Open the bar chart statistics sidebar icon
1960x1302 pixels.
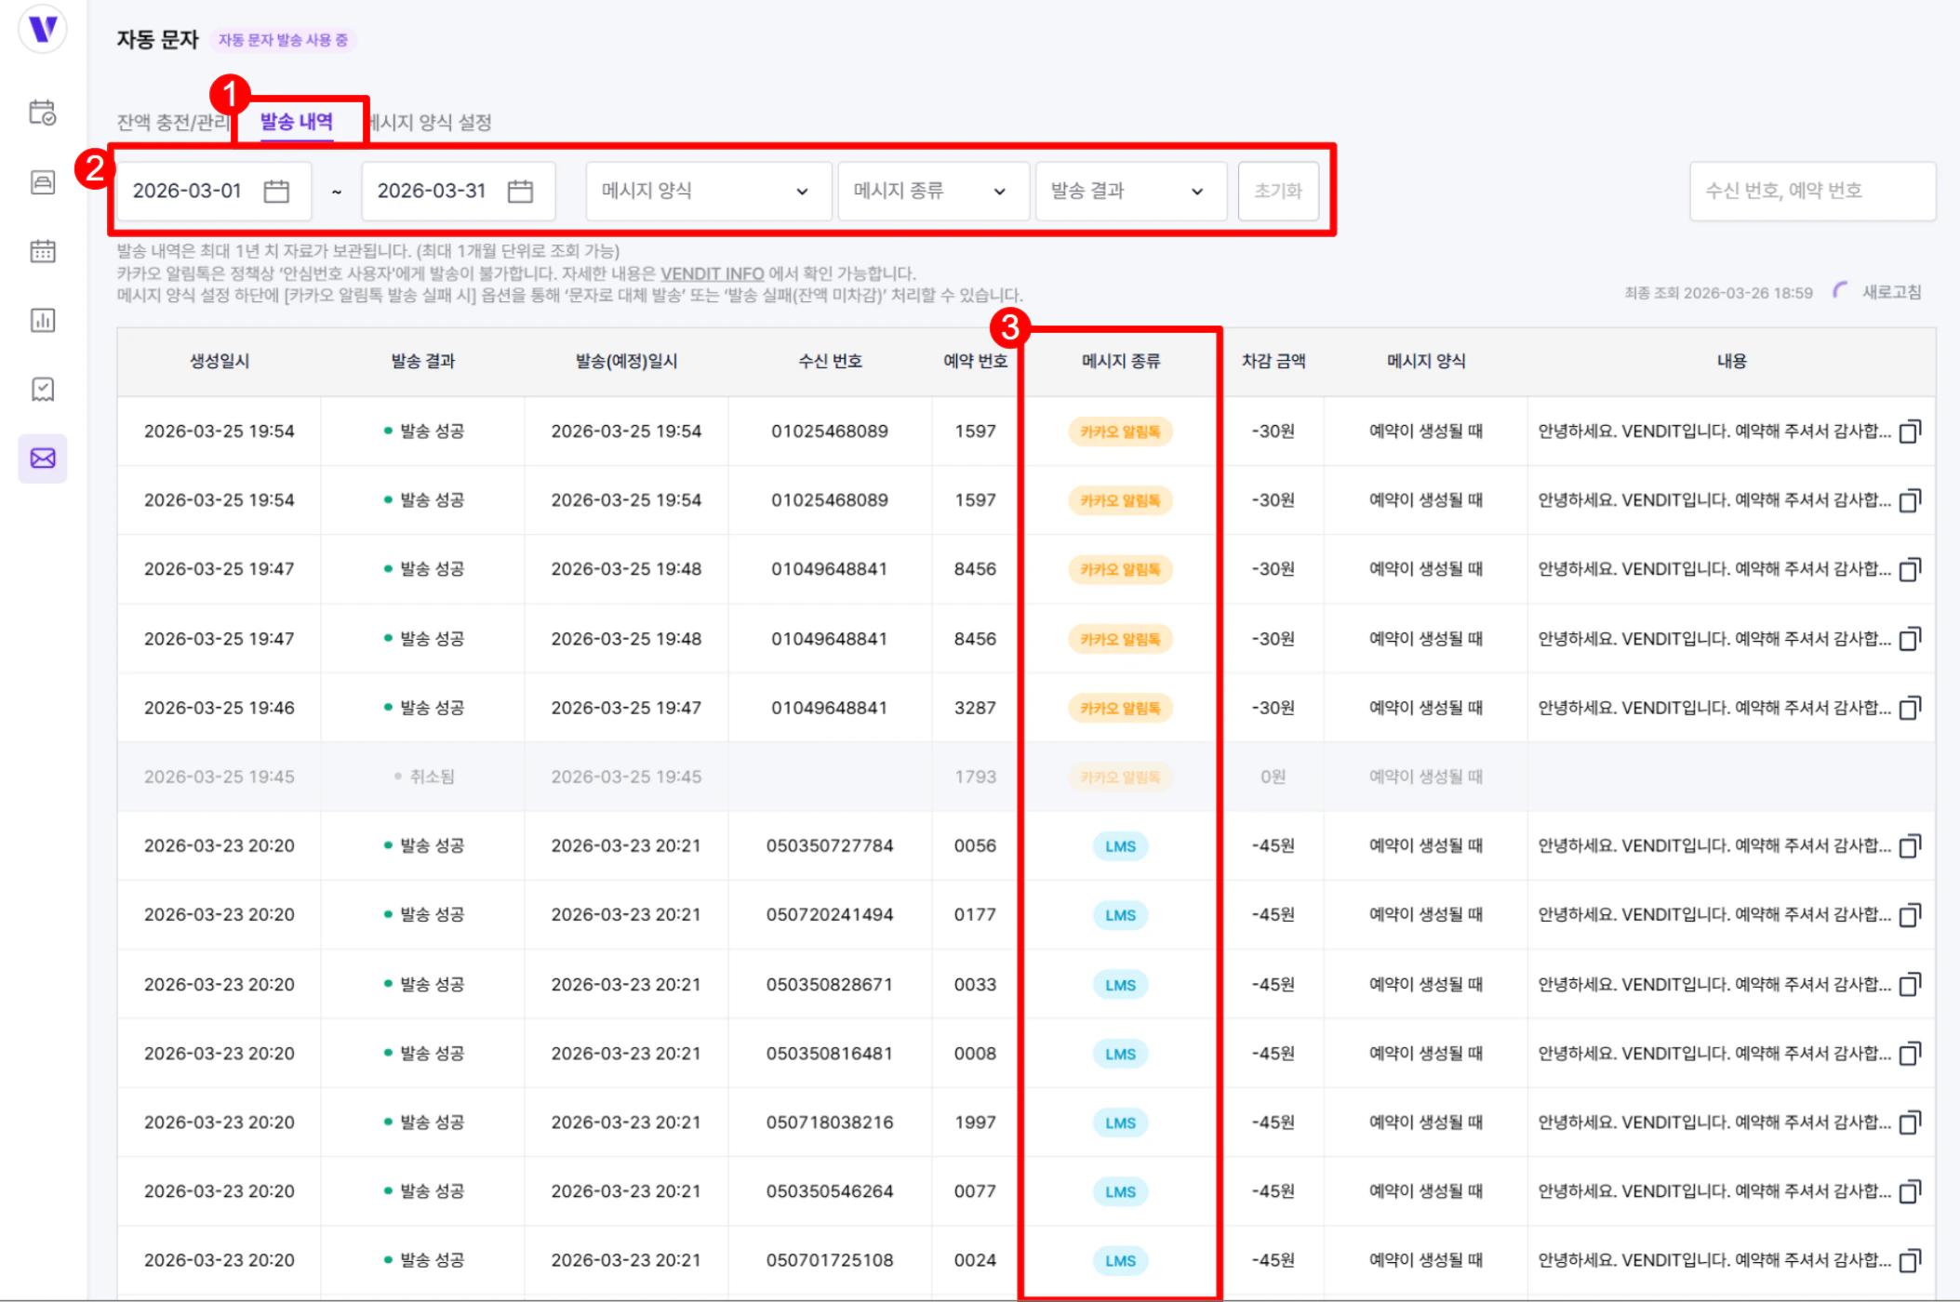click(x=43, y=321)
